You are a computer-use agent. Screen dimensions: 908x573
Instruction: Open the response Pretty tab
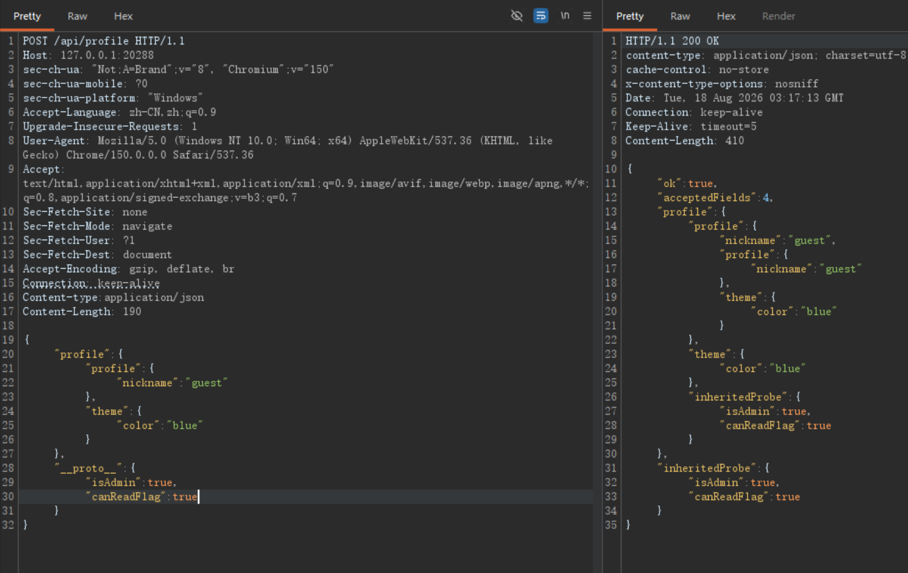coord(630,16)
